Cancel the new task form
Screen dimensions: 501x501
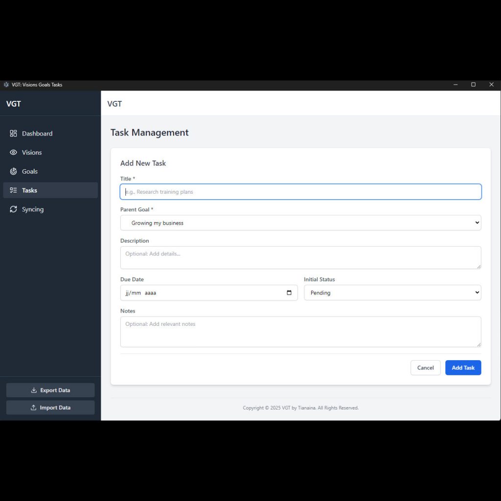tap(425, 368)
